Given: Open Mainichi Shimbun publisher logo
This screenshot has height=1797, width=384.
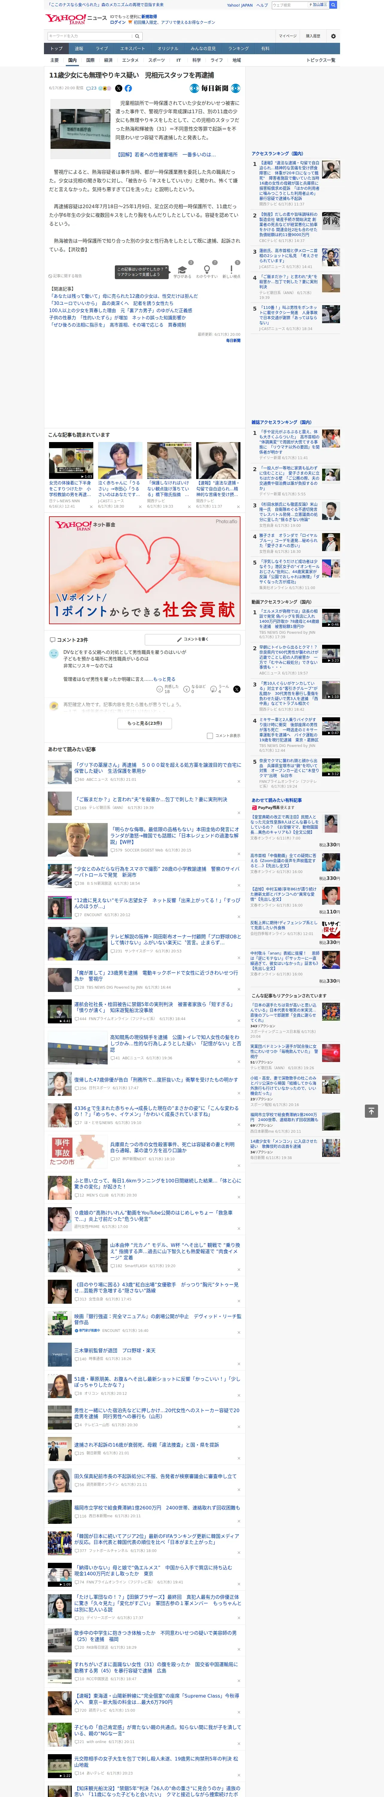Looking at the screenshot, I should coord(215,89).
